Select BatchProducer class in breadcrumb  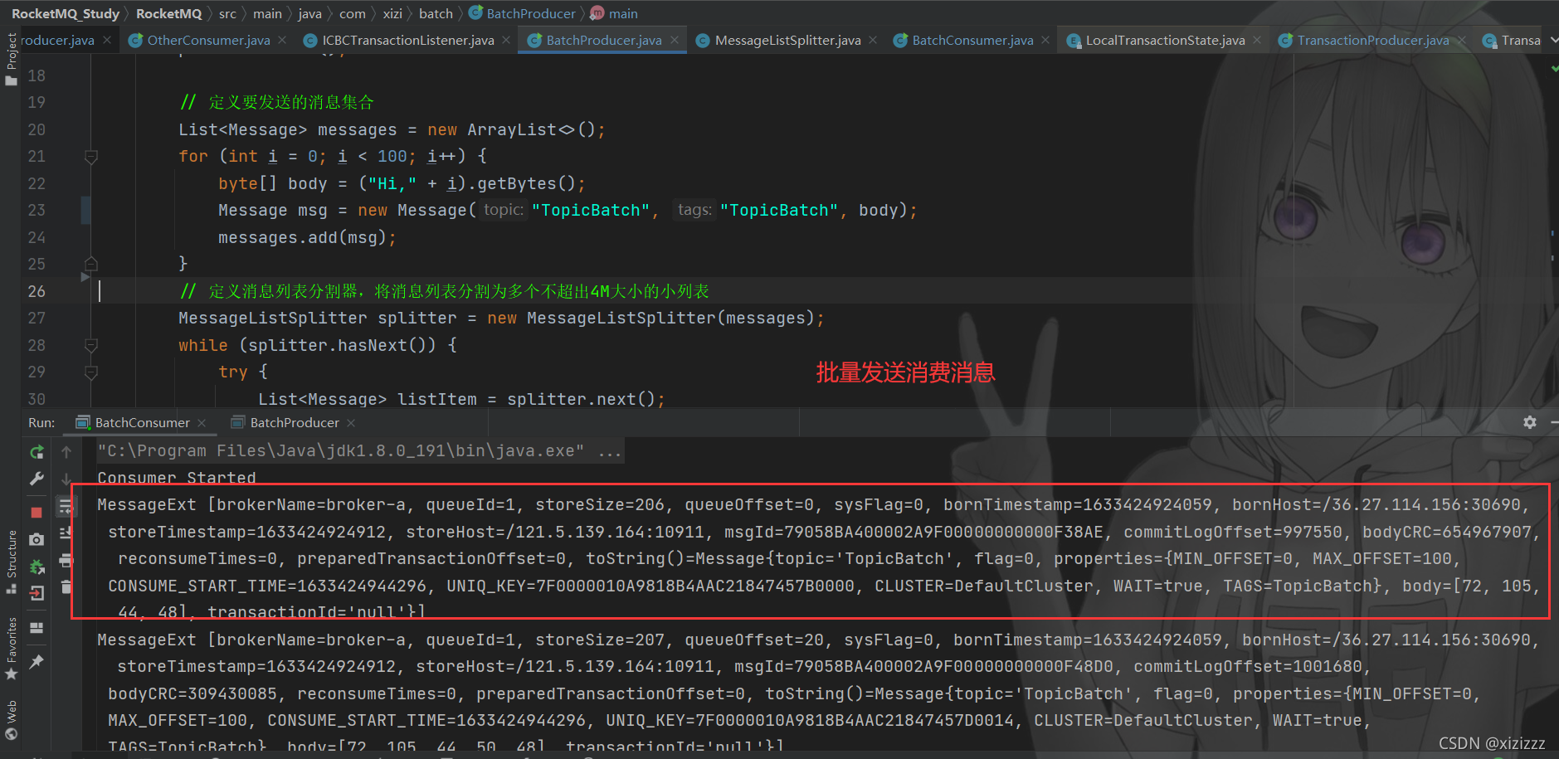coord(523,13)
